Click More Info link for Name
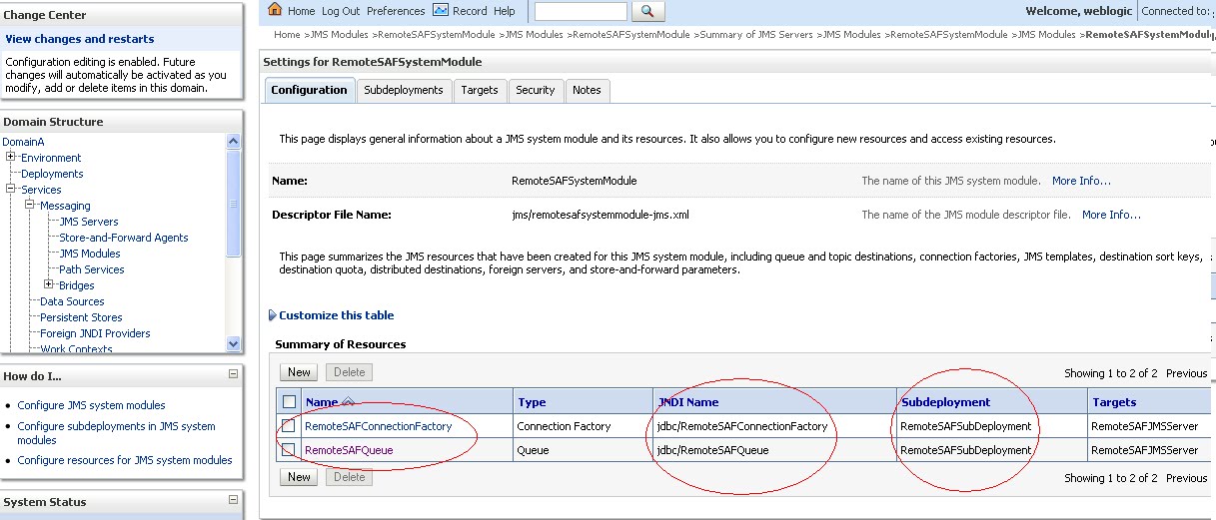Screen dimensions: 1216x520 [1081, 181]
